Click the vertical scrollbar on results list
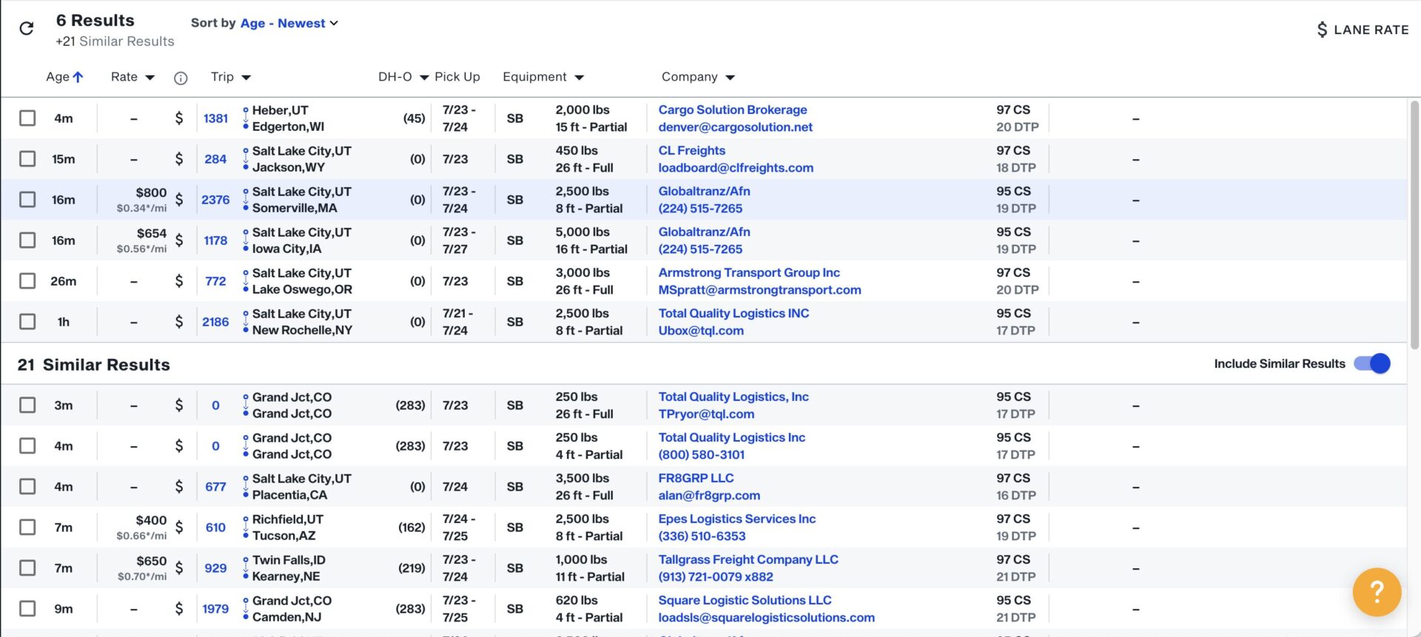The width and height of the screenshot is (1421, 637). pos(1414,222)
